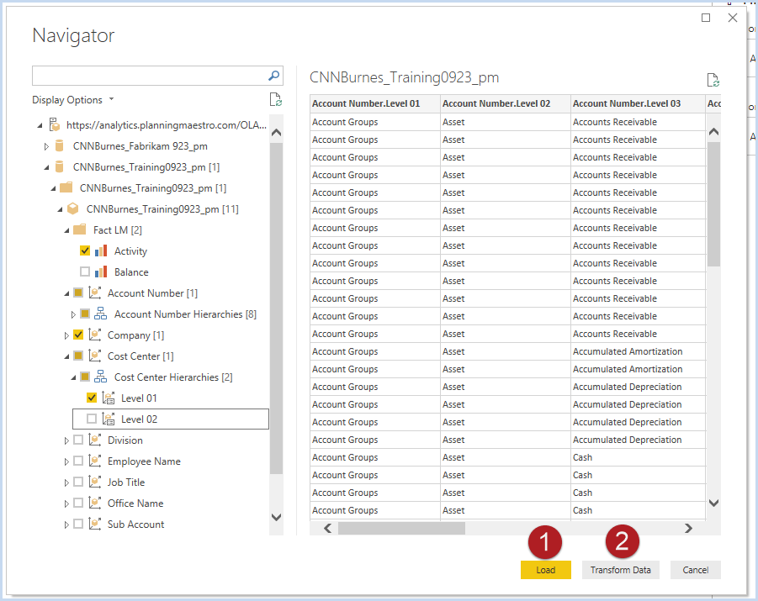Click the Activity measure bar chart icon
This screenshot has height=601, width=758.
pyautogui.click(x=101, y=250)
